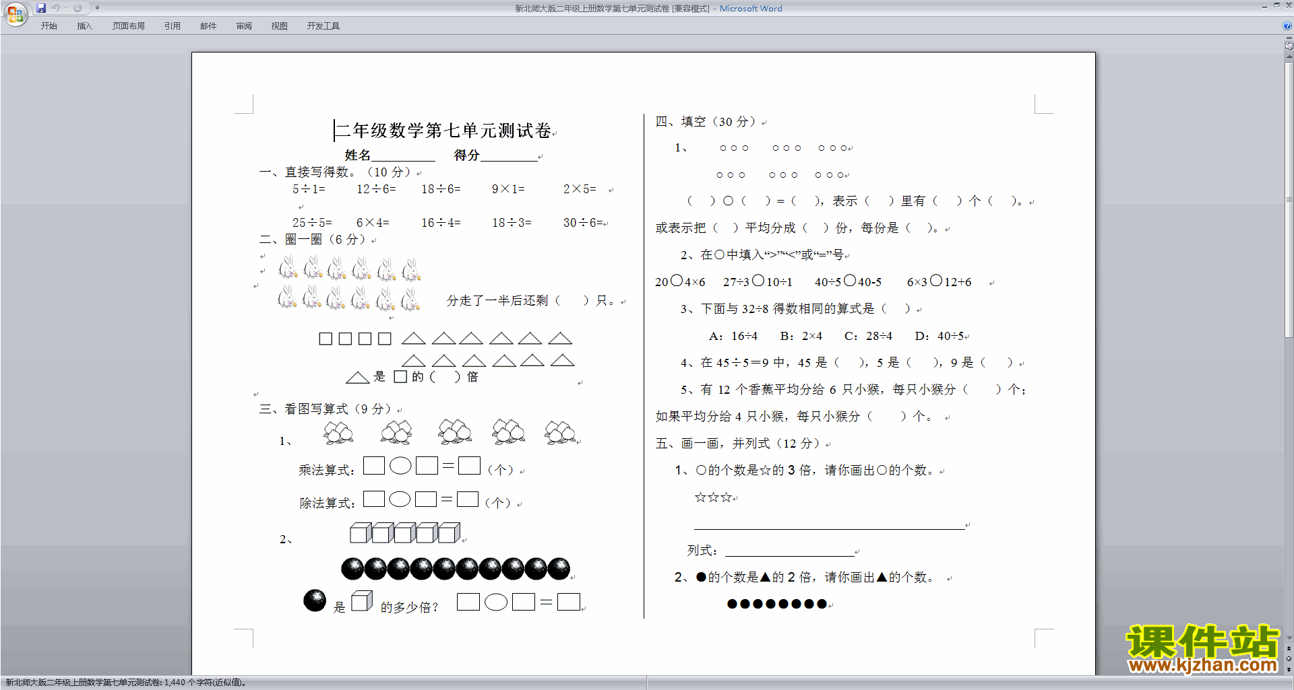Image resolution: width=1294 pixels, height=690 pixels.
Task: Toggle the ruler icon above scrollbar
Action: [1289, 46]
